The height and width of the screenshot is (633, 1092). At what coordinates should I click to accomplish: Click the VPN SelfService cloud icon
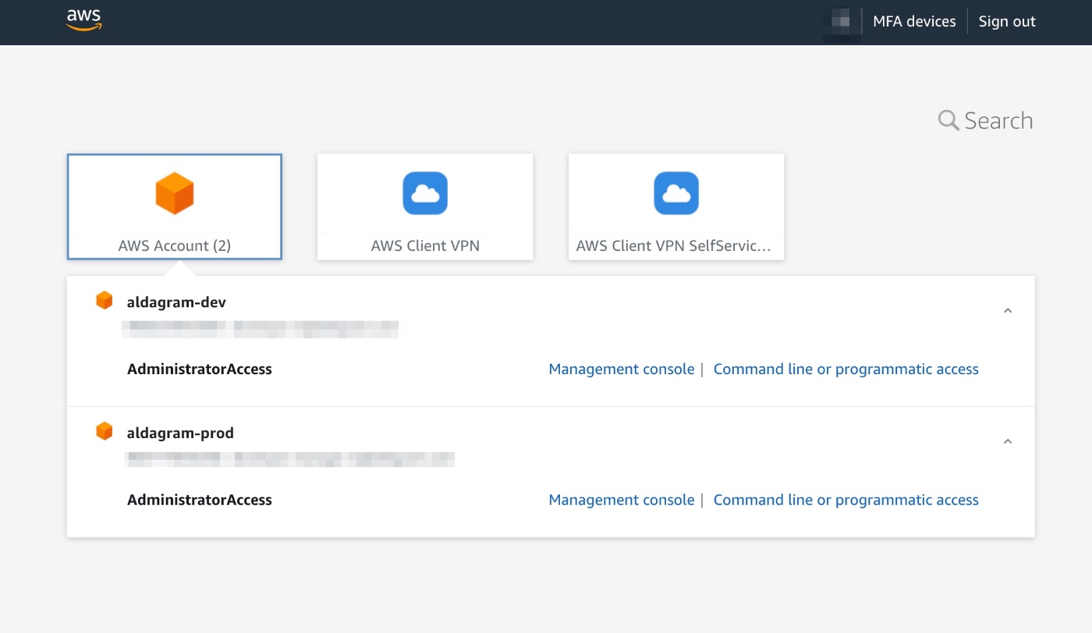[x=676, y=193]
